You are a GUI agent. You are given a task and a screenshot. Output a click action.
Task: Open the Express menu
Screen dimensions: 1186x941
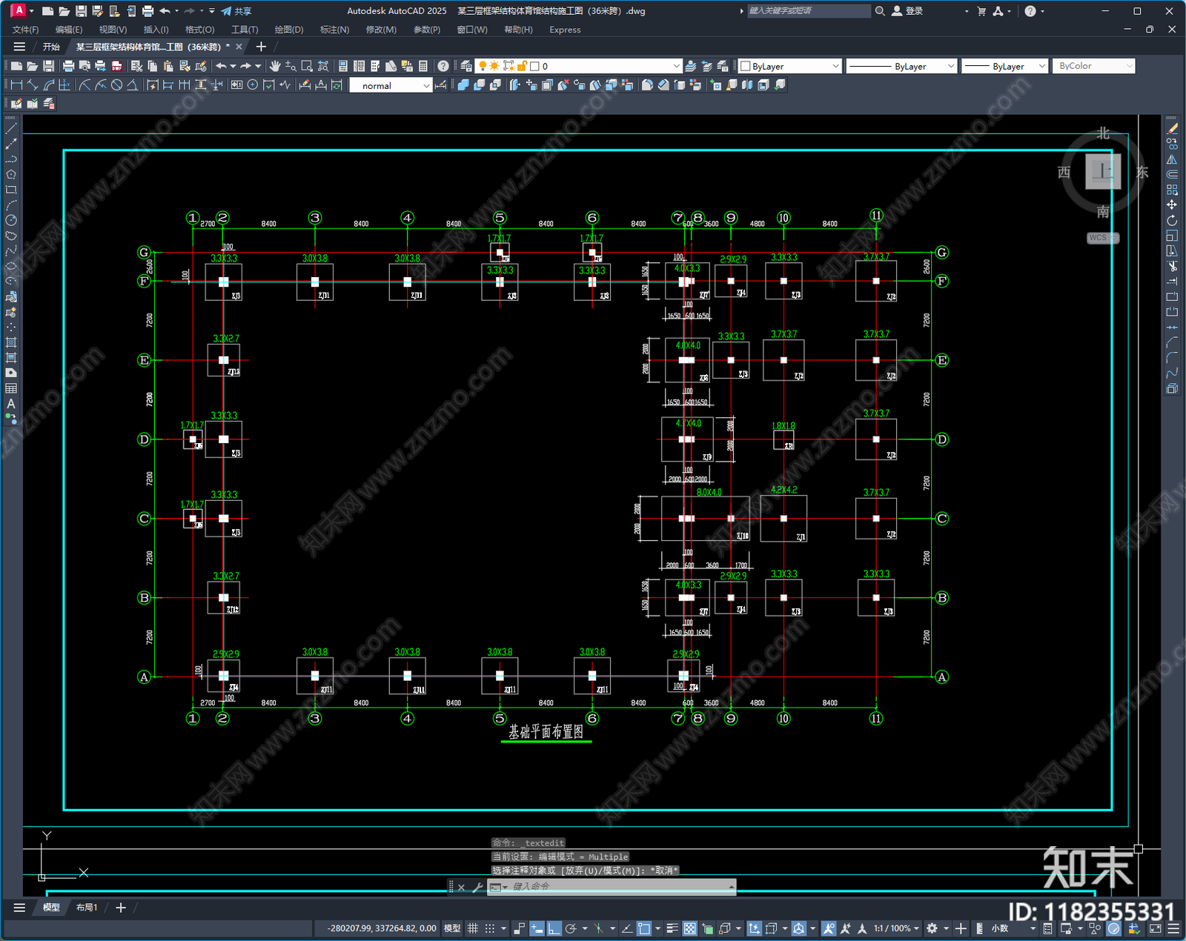coord(565,30)
